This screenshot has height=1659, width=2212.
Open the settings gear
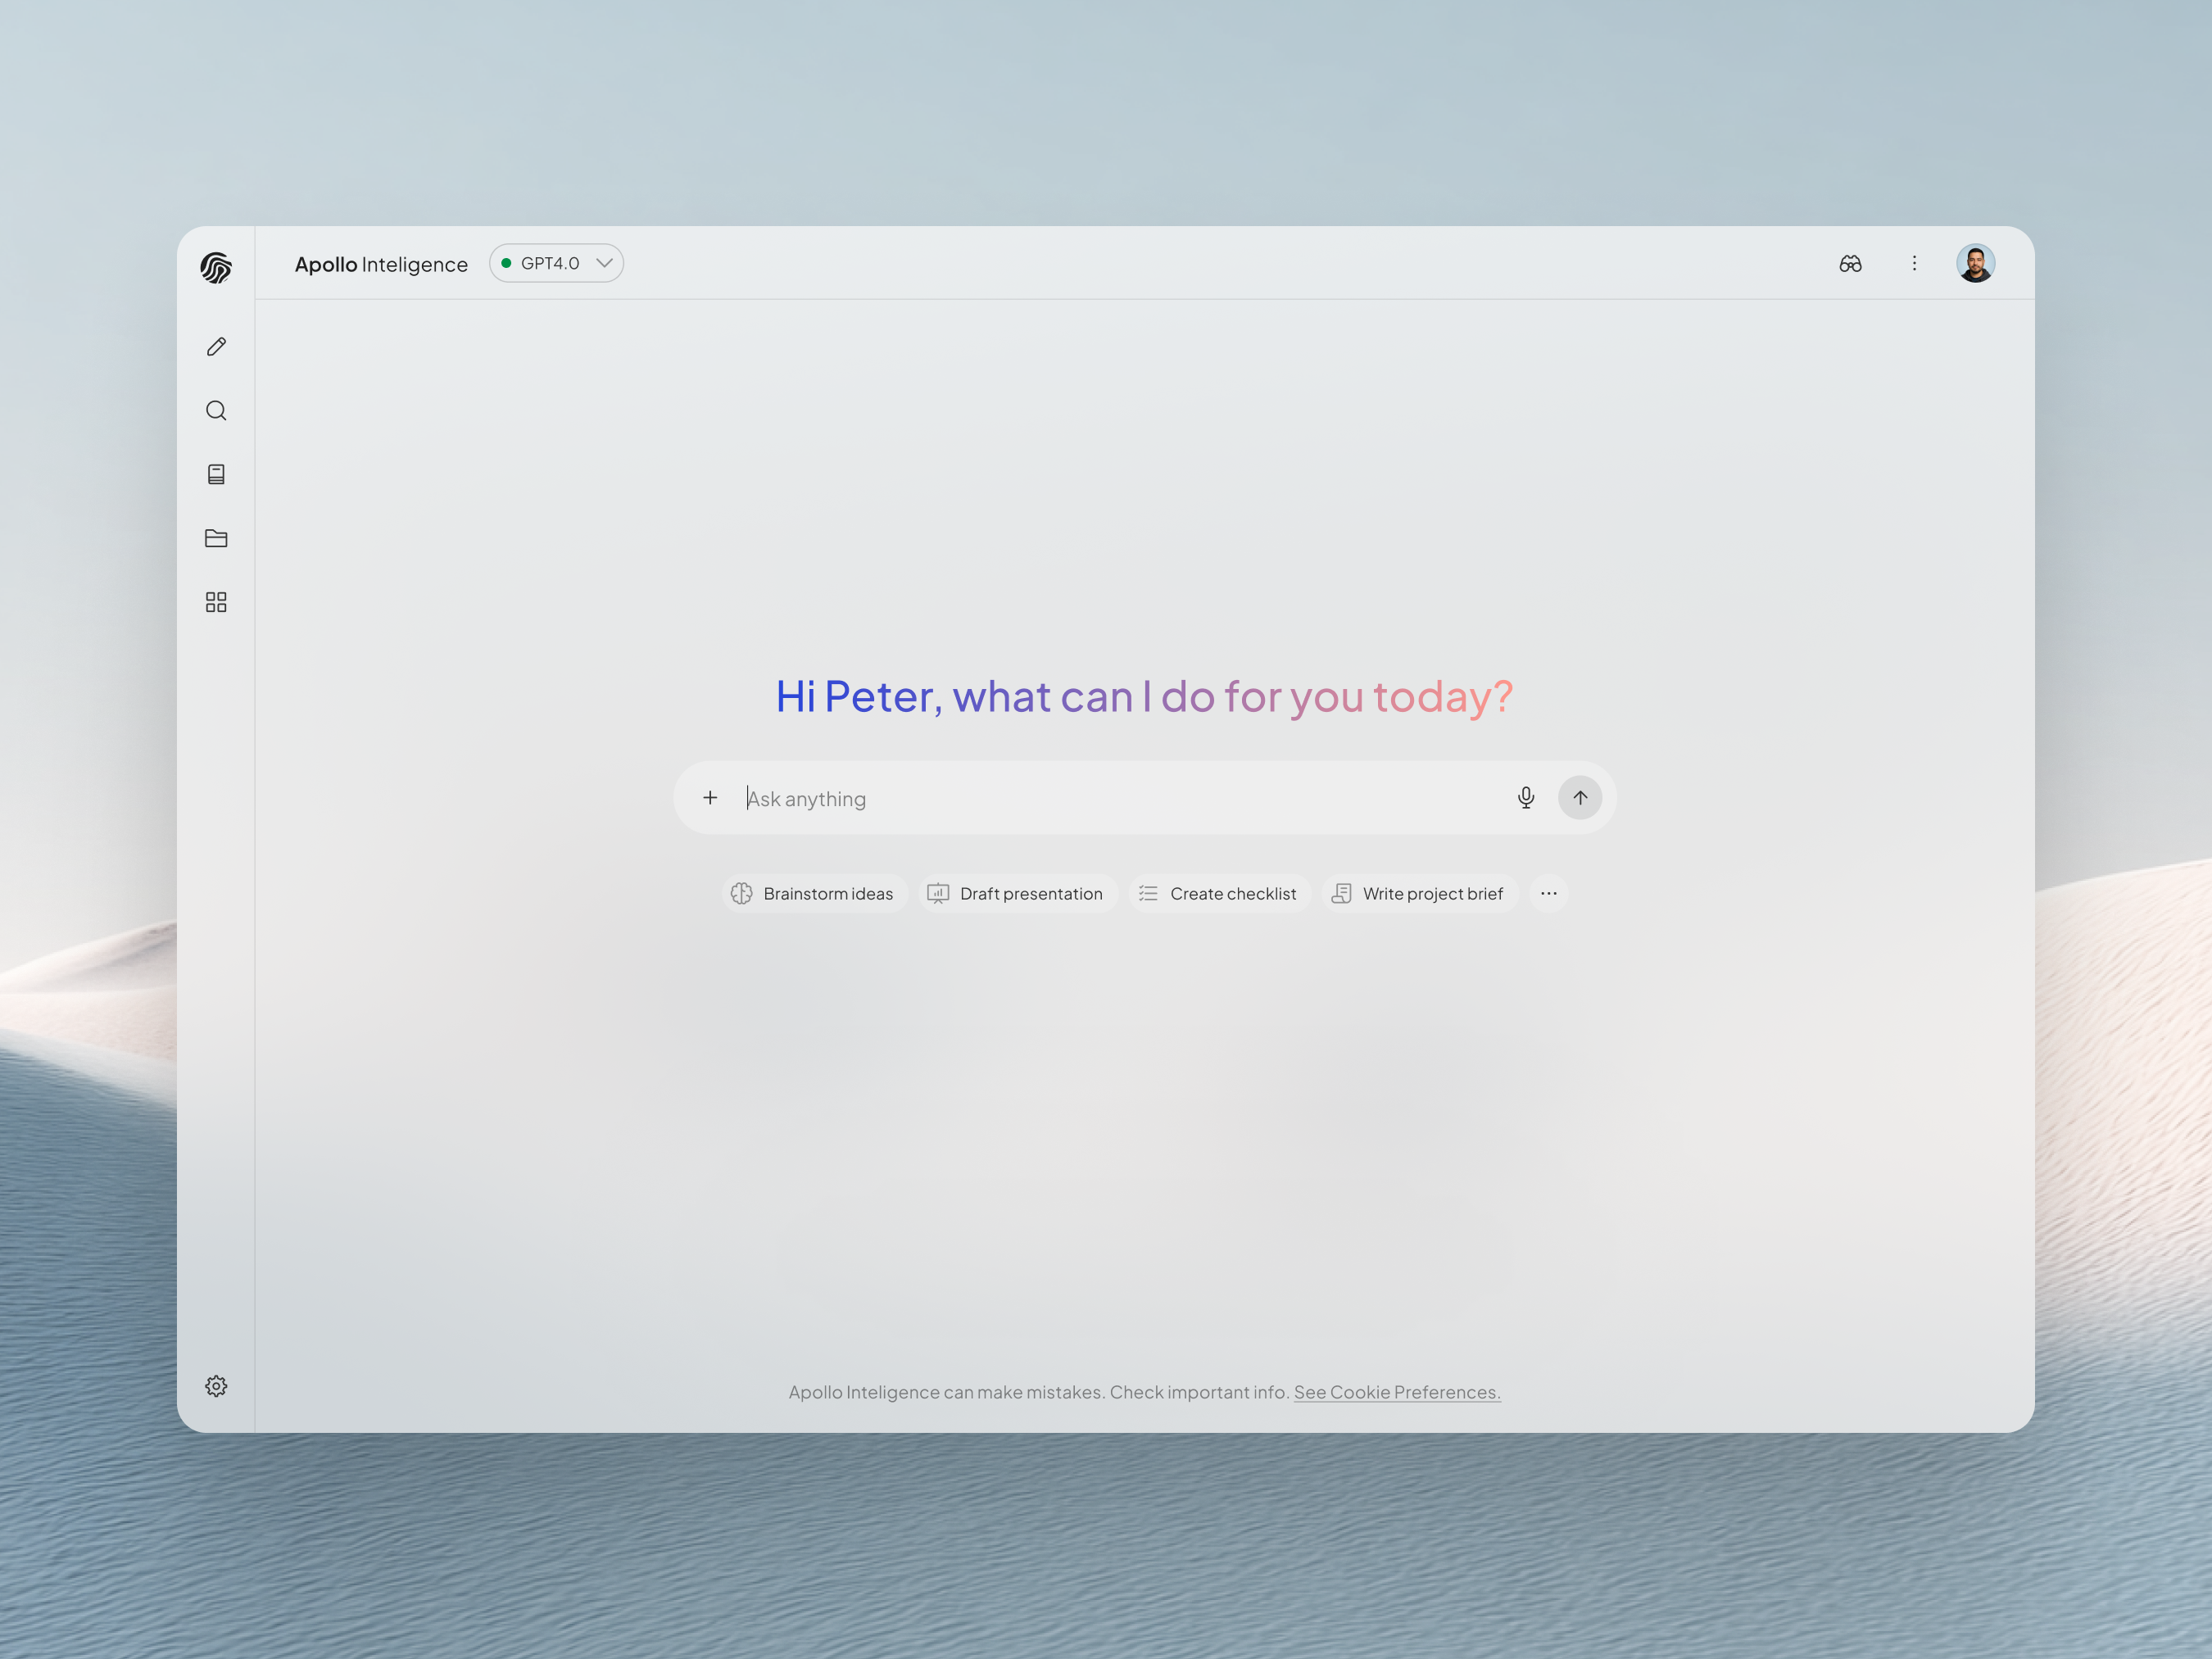216,1386
